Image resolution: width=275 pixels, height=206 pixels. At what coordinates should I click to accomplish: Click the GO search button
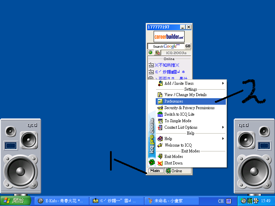[188, 46]
